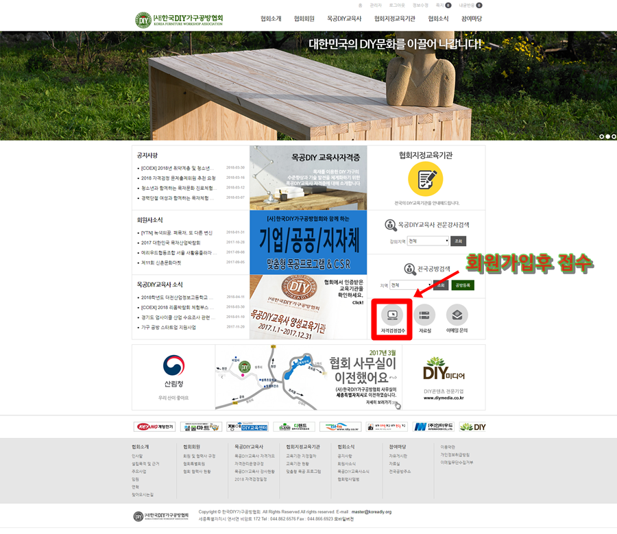Click the 자격검정접수 monitor icon
This screenshot has width=617, height=534.
pyautogui.click(x=393, y=315)
